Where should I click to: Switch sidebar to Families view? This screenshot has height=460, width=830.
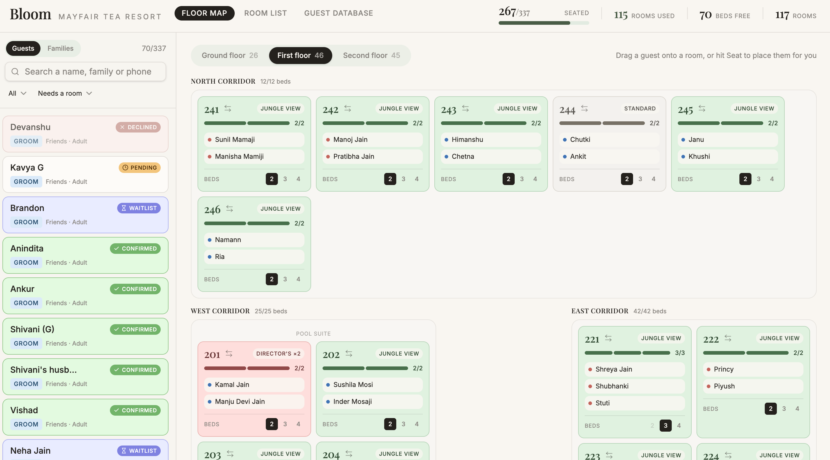tap(60, 48)
